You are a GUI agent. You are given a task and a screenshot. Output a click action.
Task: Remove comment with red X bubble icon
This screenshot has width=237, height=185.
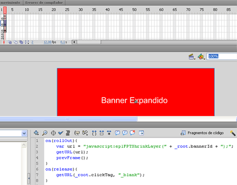click(x=133, y=132)
